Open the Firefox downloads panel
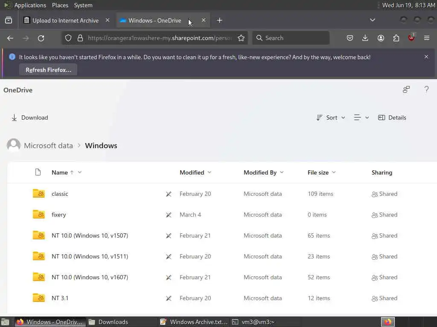 tap(365, 38)
